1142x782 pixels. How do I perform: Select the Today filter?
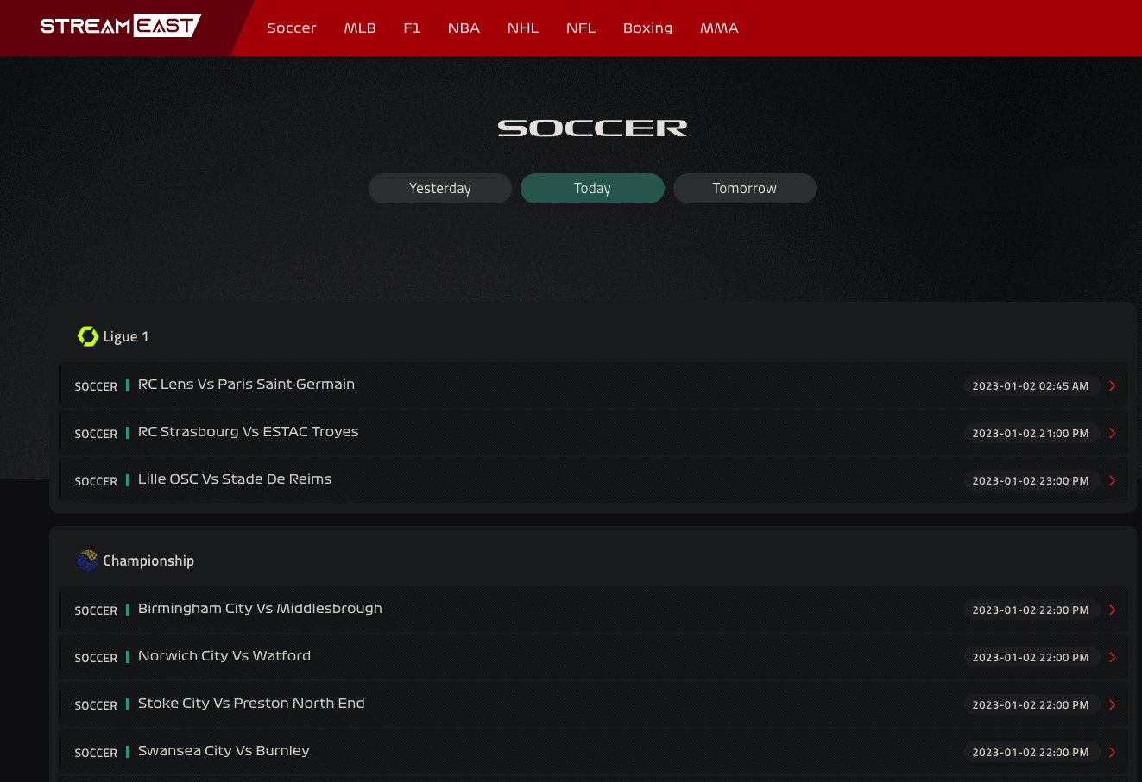point(592,188)
